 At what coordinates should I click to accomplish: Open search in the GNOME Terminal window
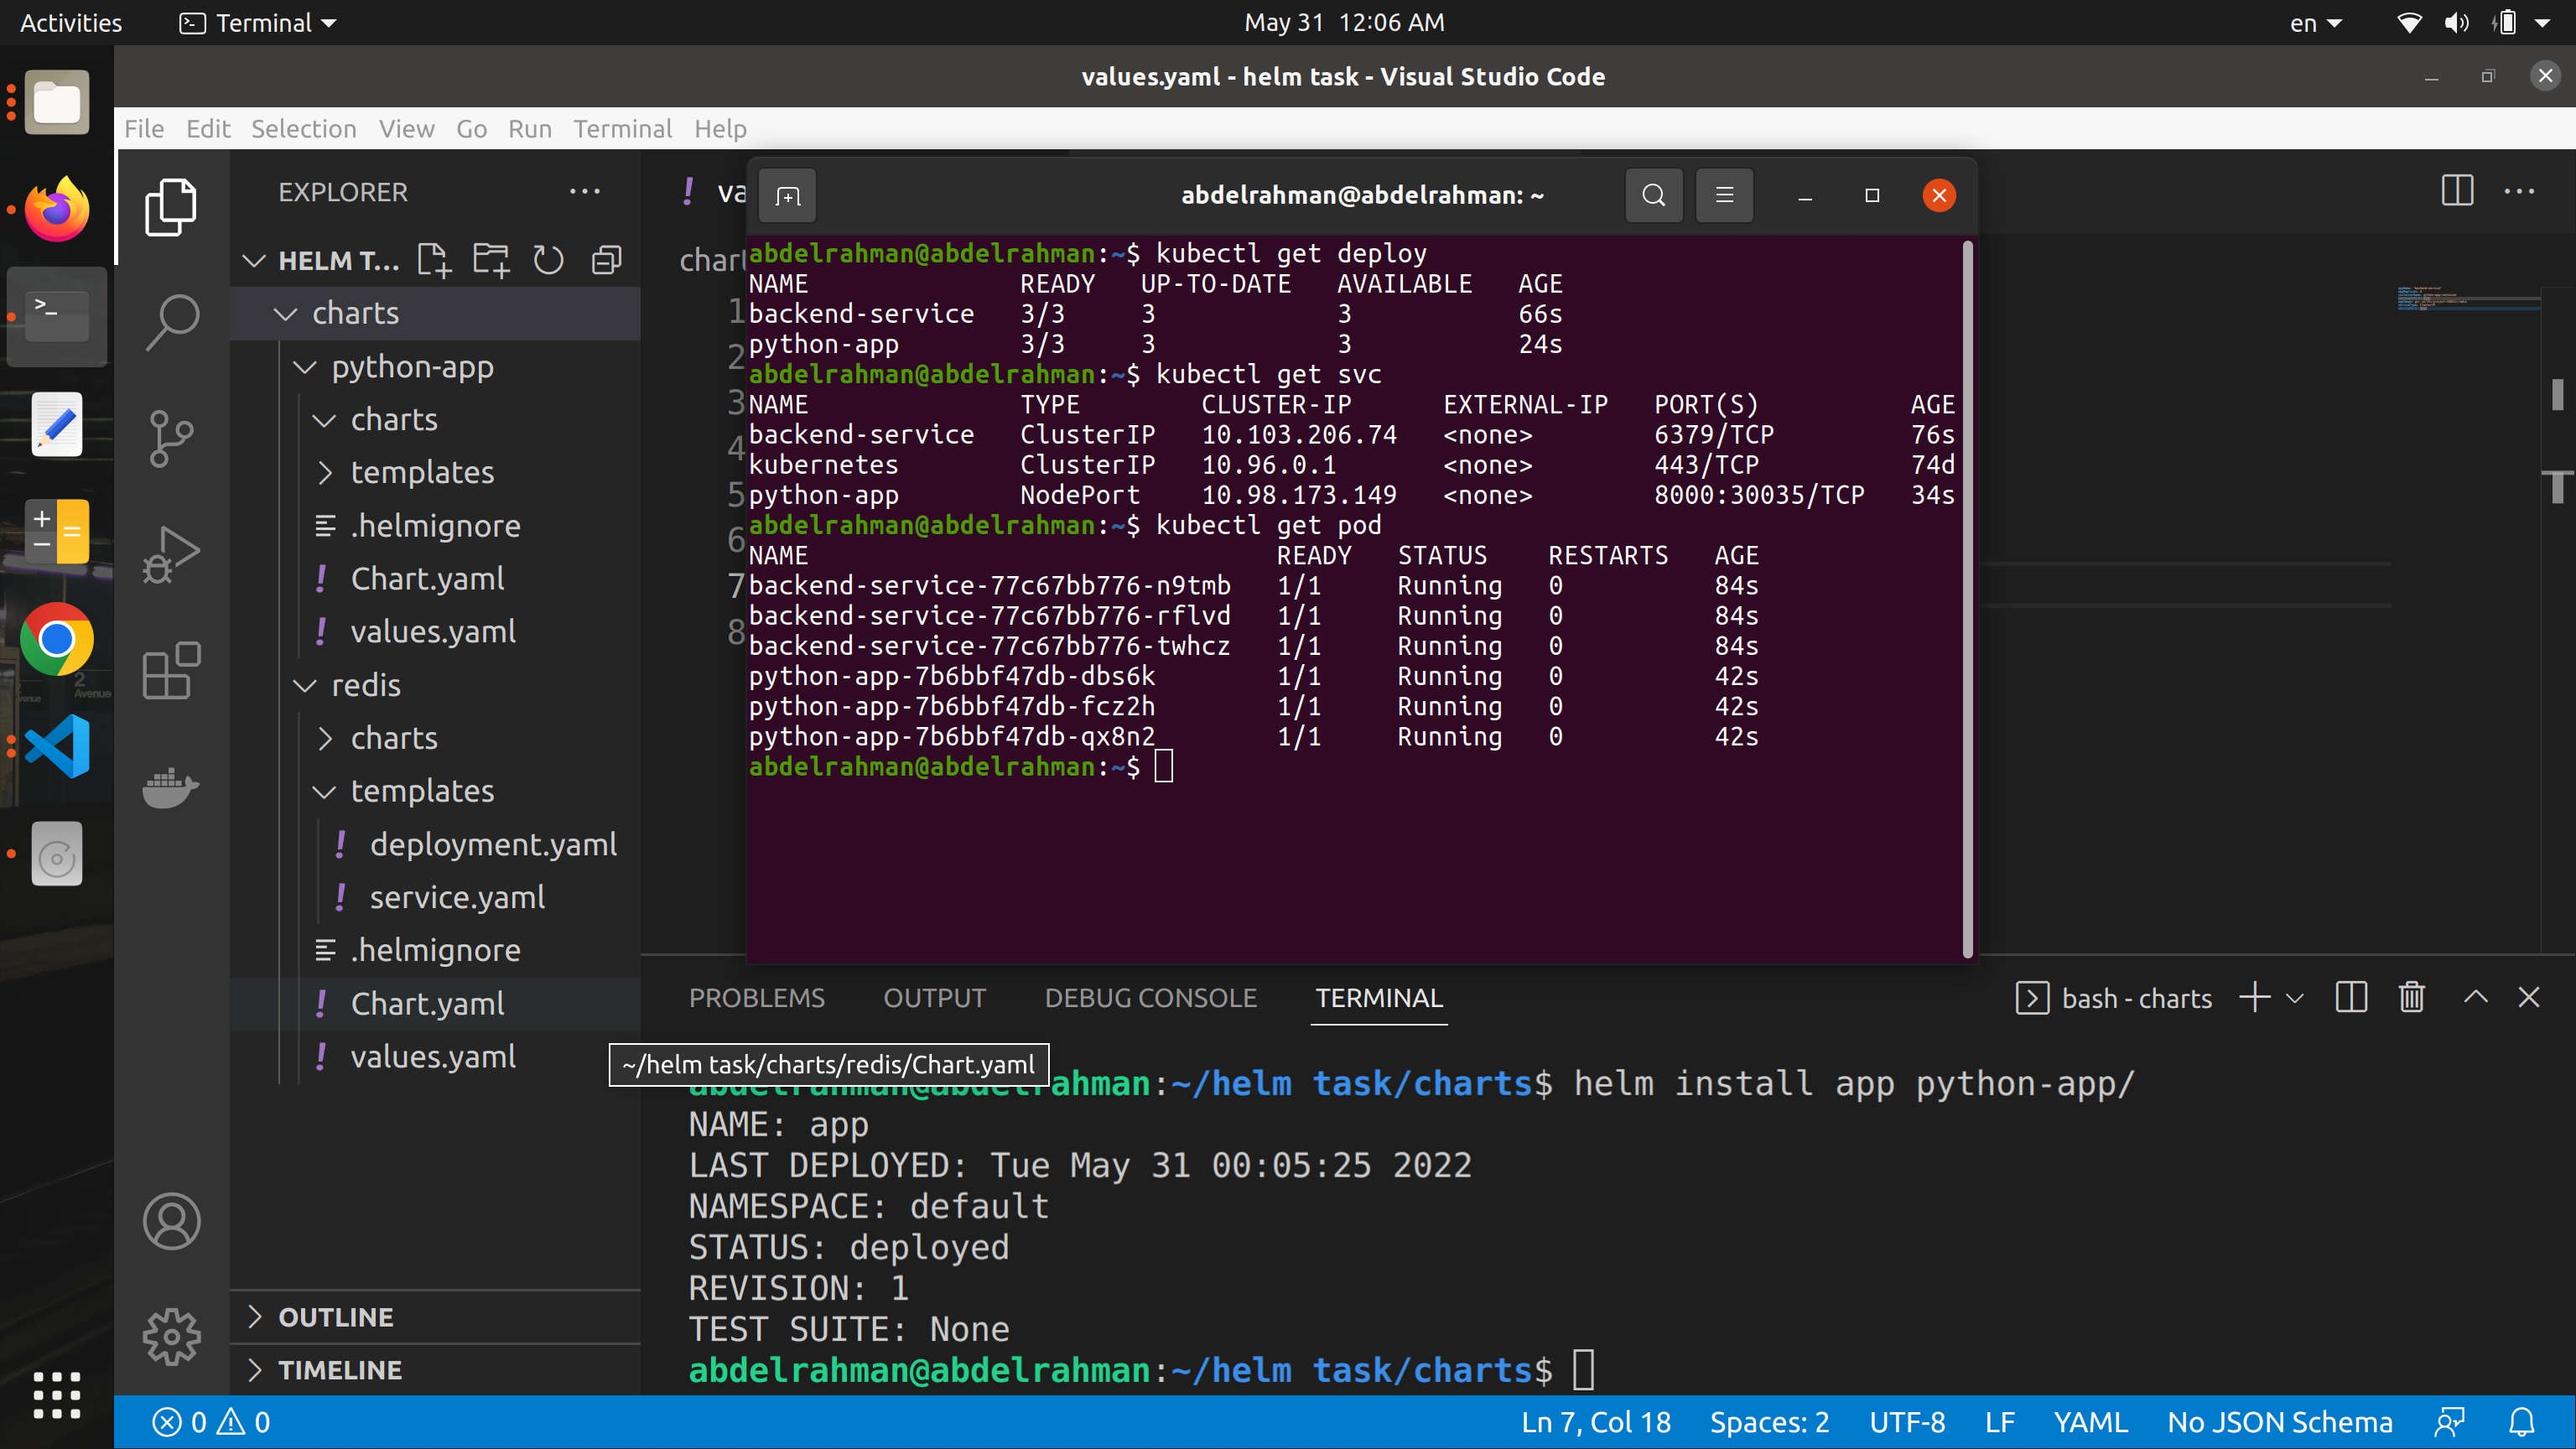pyautogui.click(x=1654, y=195)
